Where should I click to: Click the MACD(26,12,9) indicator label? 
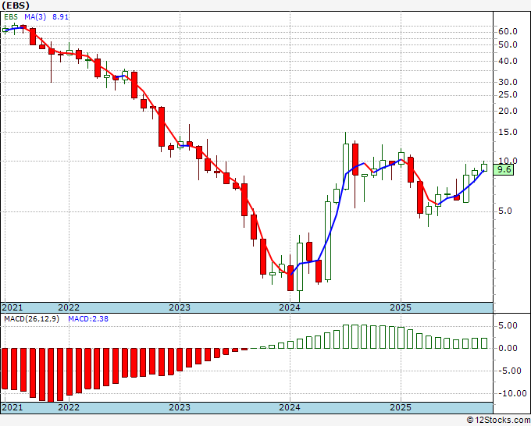coord(31,319)
